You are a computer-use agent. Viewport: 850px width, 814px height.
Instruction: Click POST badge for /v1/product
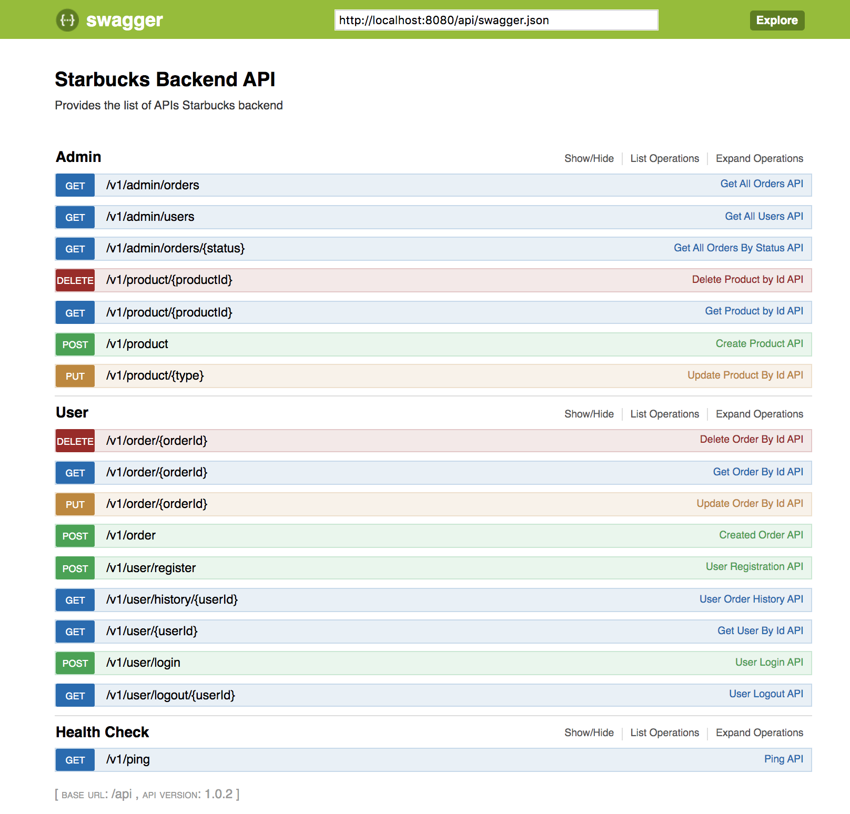click(75, 344)
